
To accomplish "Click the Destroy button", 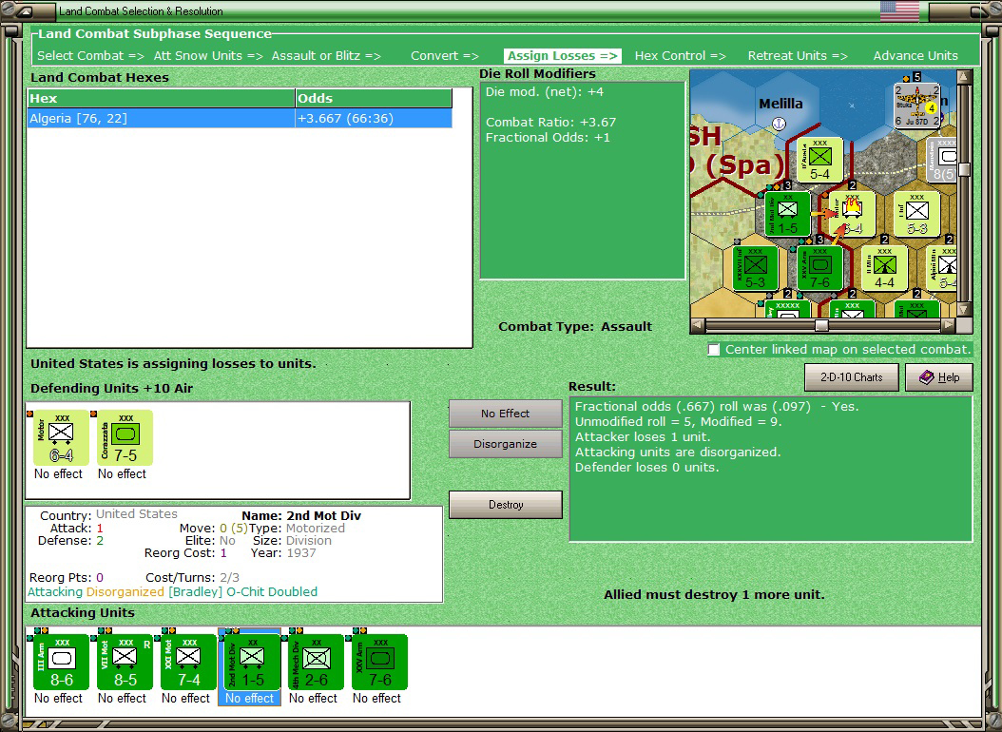I will (x=506, y=505).
